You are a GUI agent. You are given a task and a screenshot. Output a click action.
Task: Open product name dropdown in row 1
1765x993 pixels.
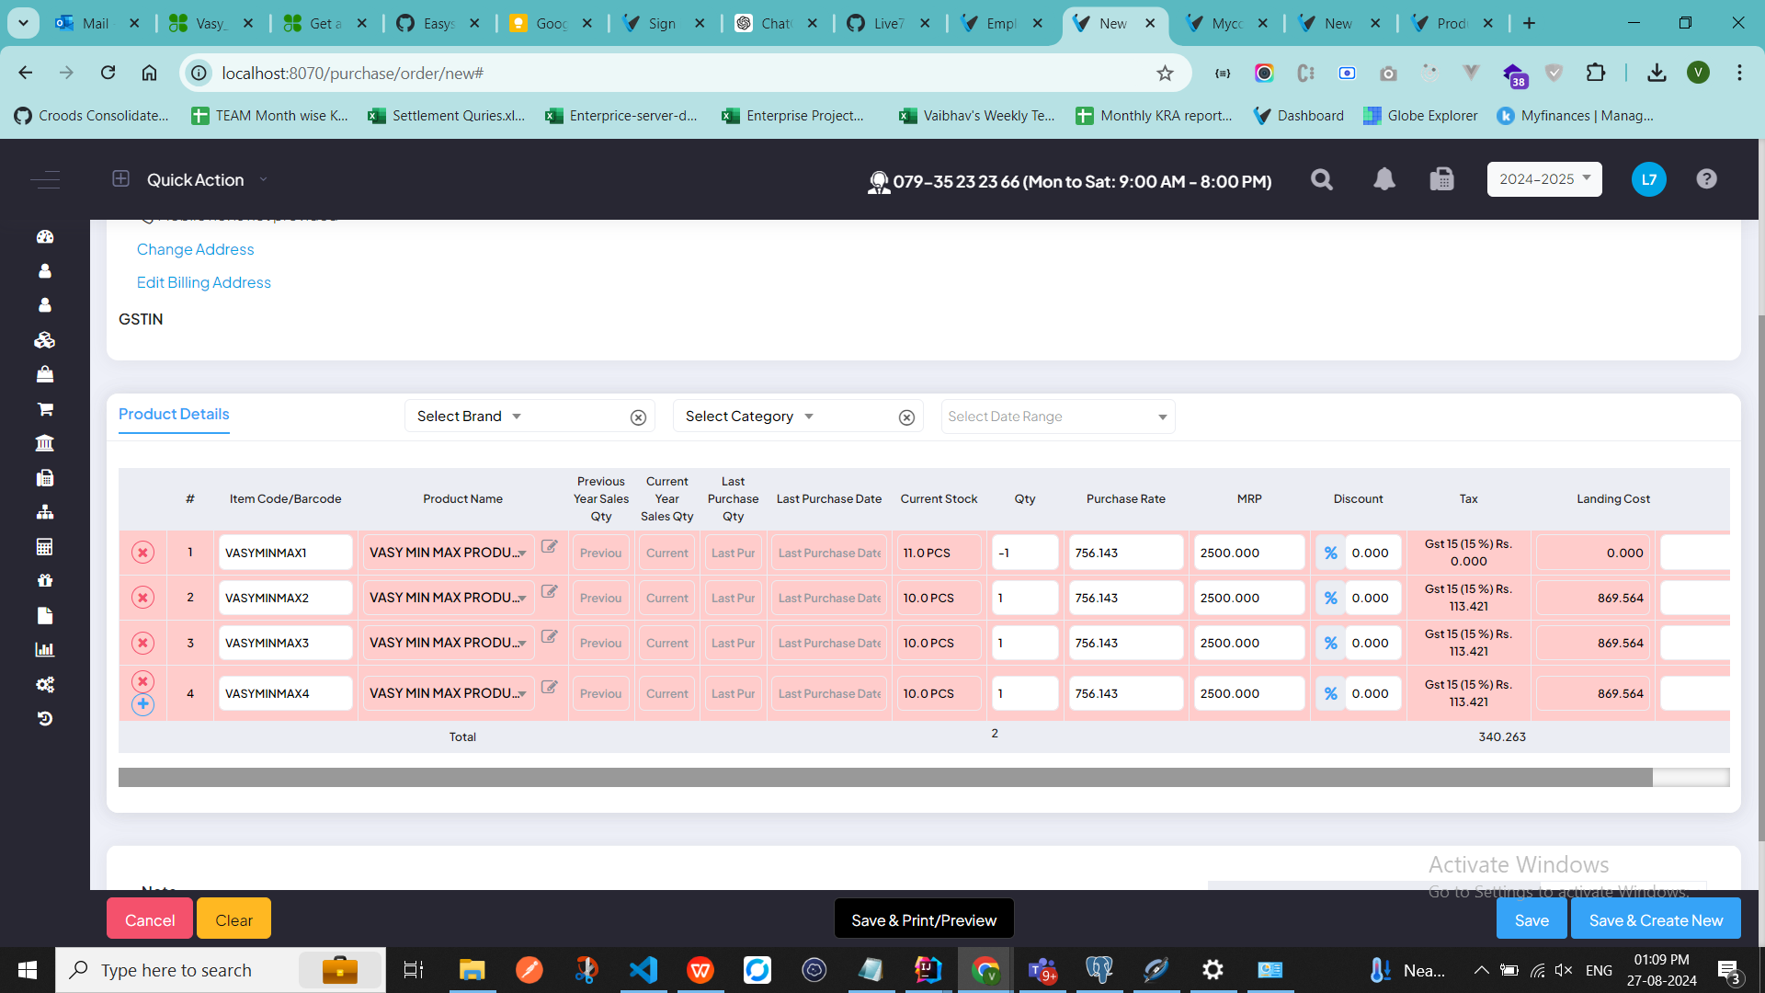coord(448,553)
